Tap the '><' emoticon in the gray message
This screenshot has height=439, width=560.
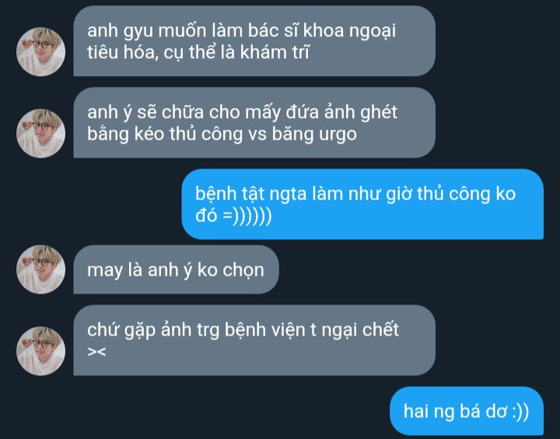96,352
